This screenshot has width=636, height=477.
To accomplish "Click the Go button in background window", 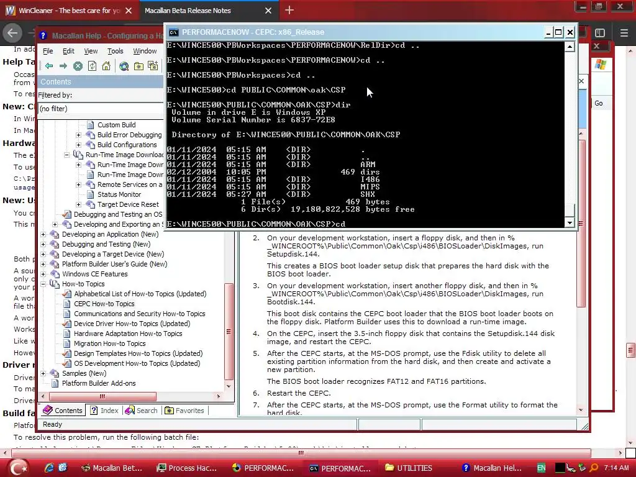I will (598, 104).
